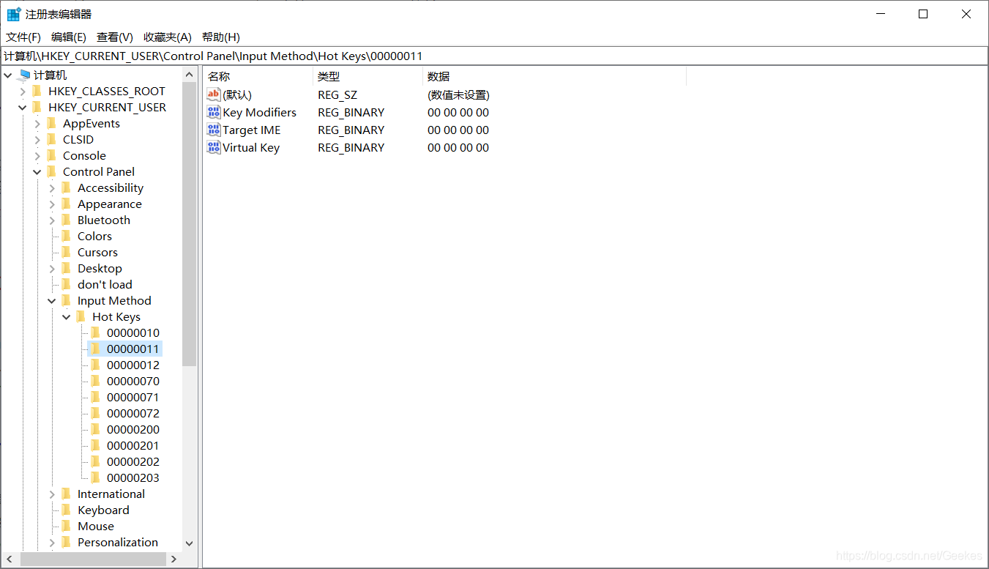Click the tree horizontal scrollbar right arrow
This screenshot has width=989, height=569.
[174, 559]
